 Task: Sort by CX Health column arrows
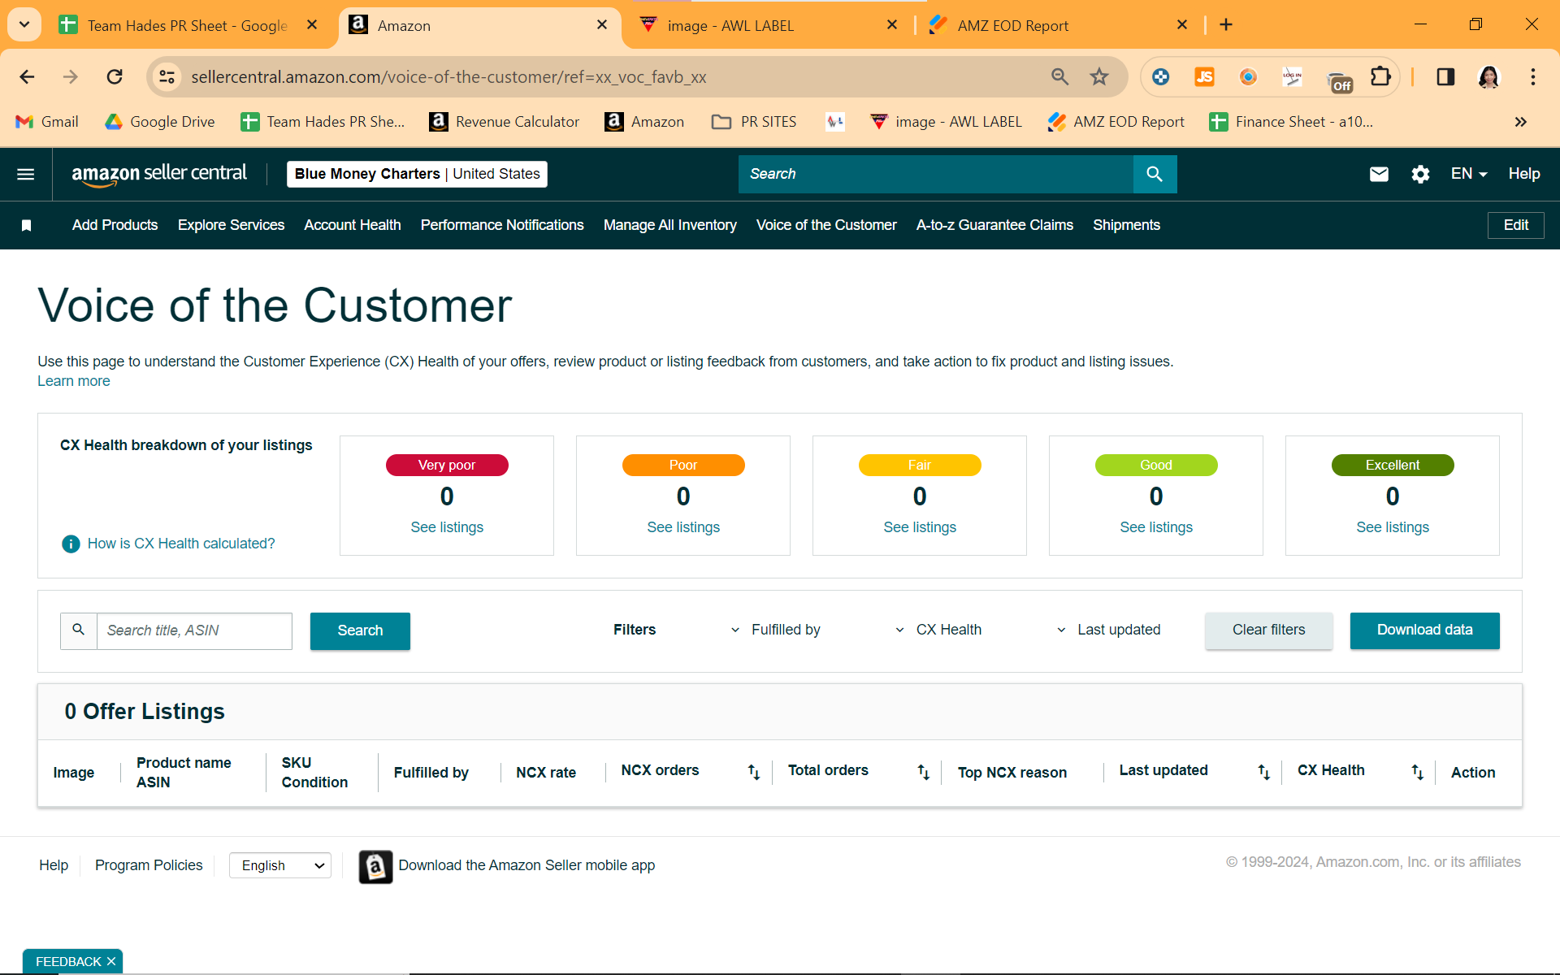point(1417,772)
